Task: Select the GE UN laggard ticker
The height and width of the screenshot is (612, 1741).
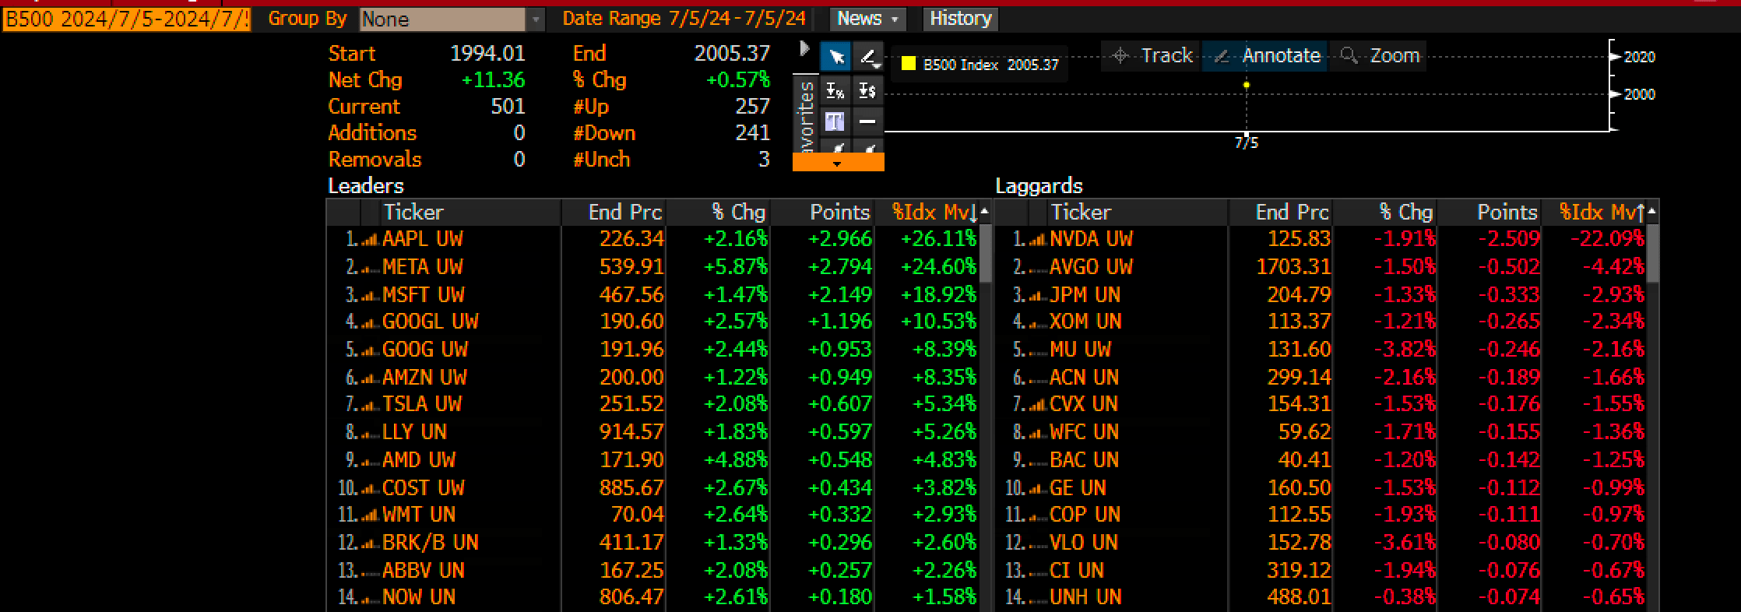Action: pos(1078,488)
